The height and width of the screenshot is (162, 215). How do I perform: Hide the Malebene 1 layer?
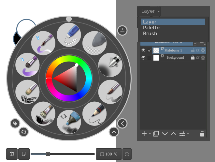tap(143, 51)
